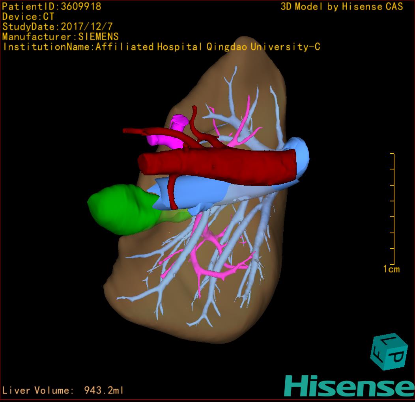The width and height of the screenshot is (415, 402).
Task: Click the yellow scale ruler
Action: (x=393, y=208)
